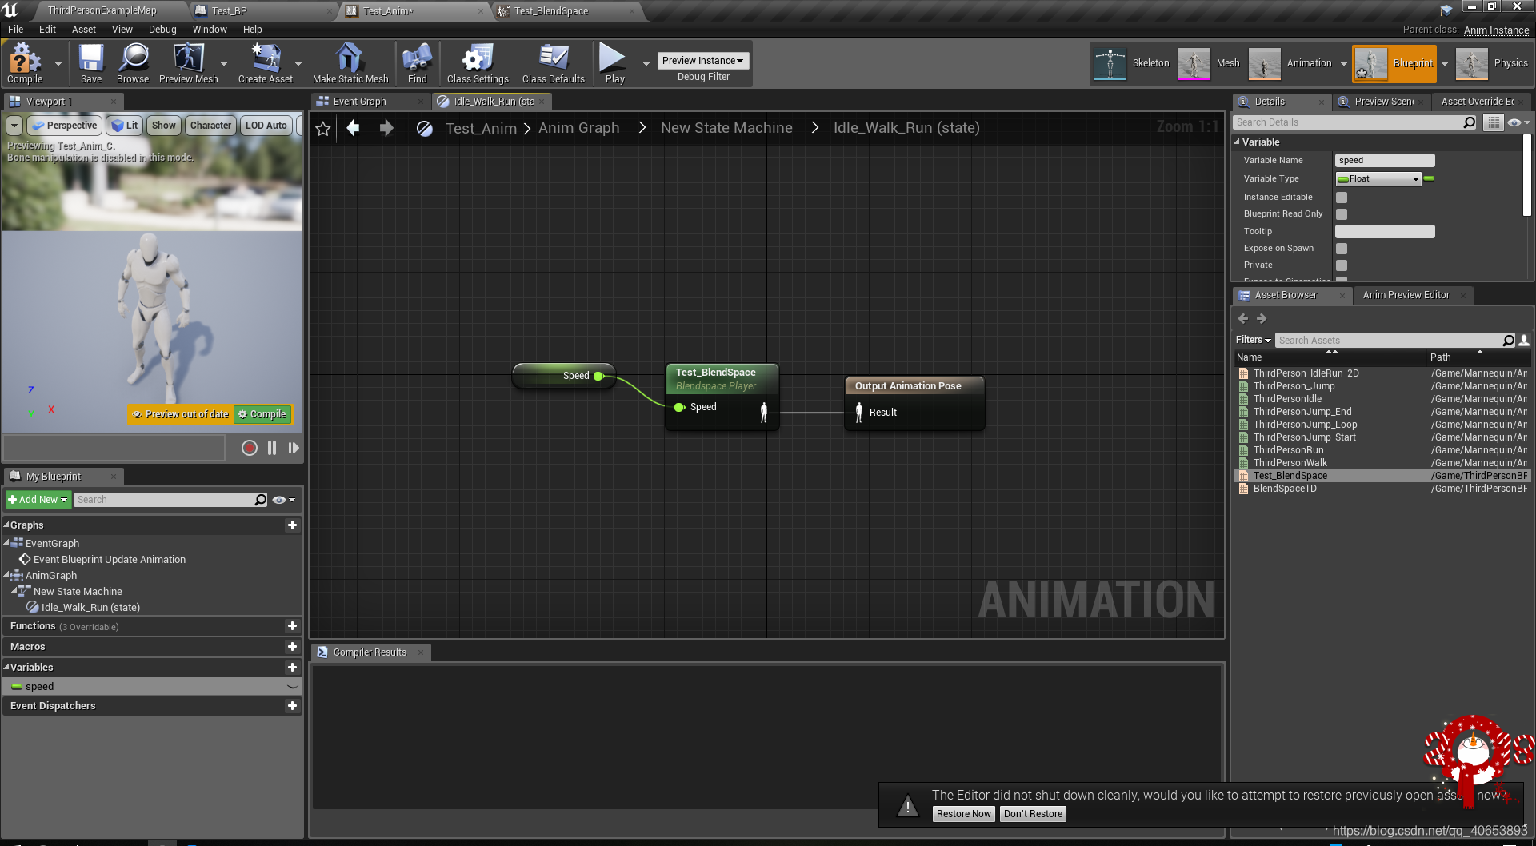Go back in Asset Browser history
The height and width of the screenshot is (846, 1536).
click(1243, 318)
